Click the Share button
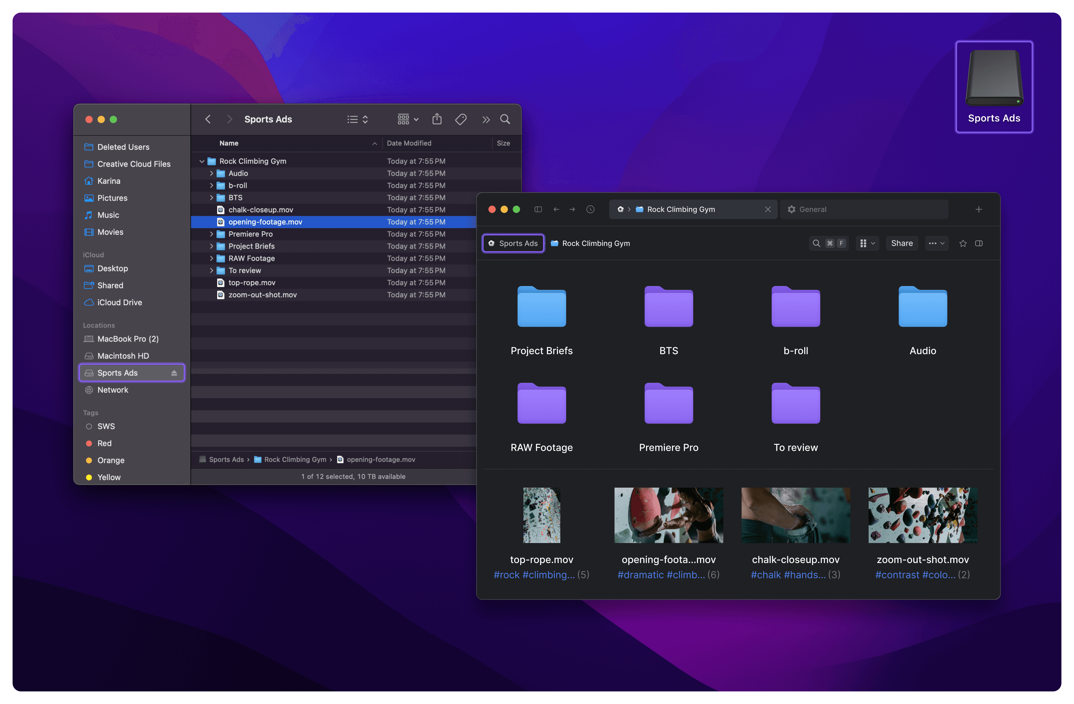The height and width of the screenshot is (704, 1074). coord(902,243)
